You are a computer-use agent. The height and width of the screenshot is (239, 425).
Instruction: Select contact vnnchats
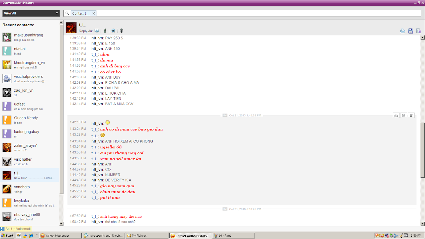pyautogui.click(x=30, y=189)
